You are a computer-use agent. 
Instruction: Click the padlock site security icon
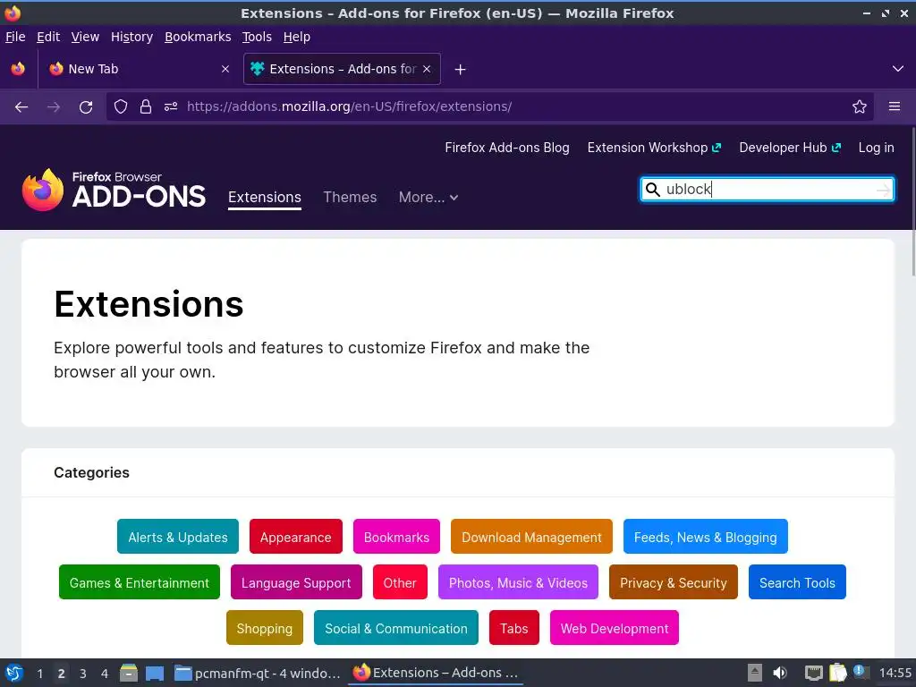click(x=146, y=107)
